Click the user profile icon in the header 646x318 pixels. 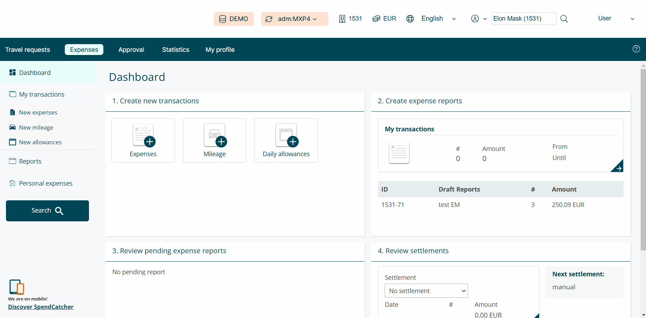(475, 19)
